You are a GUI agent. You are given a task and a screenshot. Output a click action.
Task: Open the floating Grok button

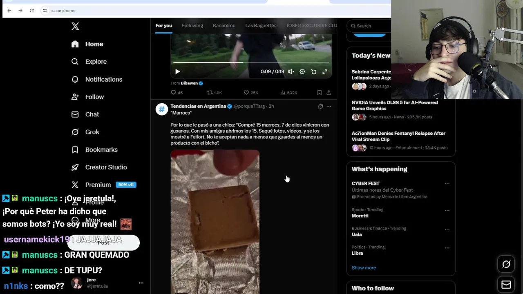506,265
